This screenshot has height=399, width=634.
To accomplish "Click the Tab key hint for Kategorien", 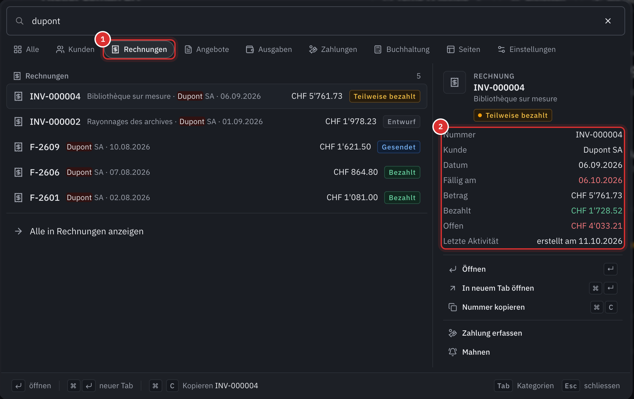I will (503, 386).
